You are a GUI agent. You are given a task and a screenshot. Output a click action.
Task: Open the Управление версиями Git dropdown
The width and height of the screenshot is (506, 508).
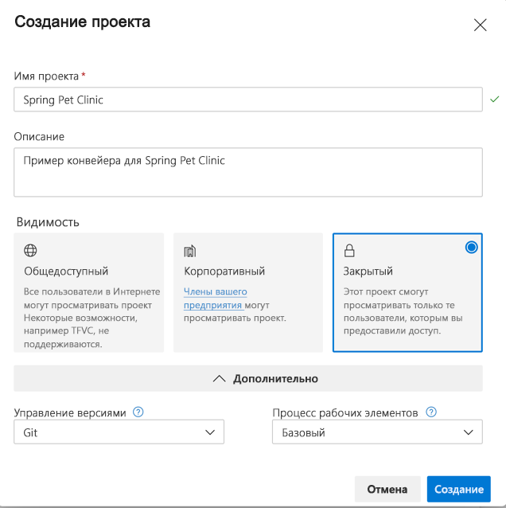tap(119, 432)
